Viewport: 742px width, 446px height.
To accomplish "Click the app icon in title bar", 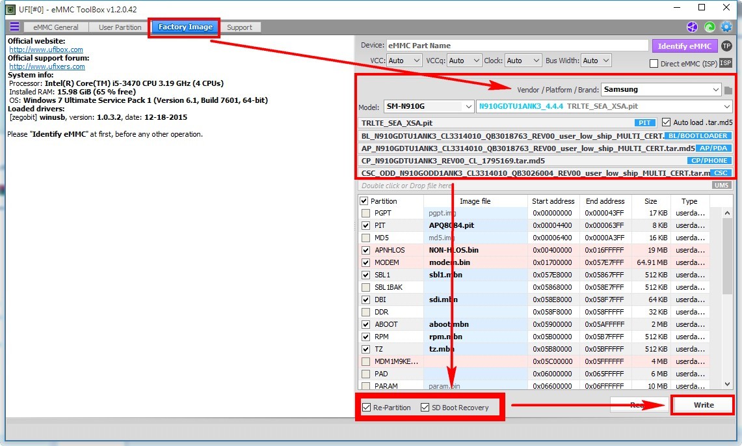I will click(10, 9).
